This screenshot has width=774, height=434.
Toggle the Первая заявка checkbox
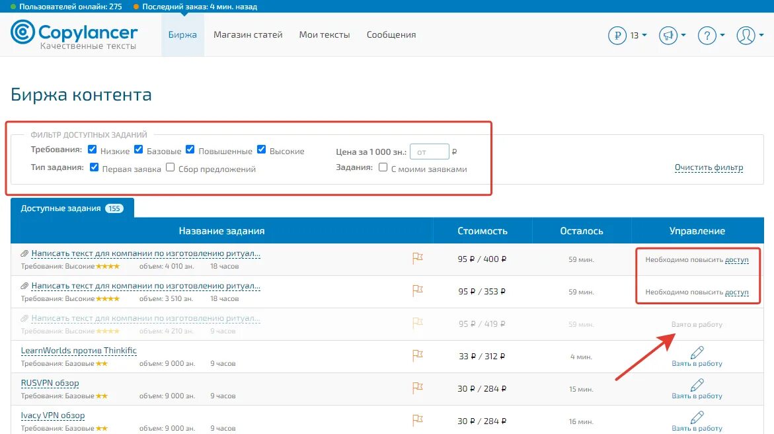click(95, 167)
